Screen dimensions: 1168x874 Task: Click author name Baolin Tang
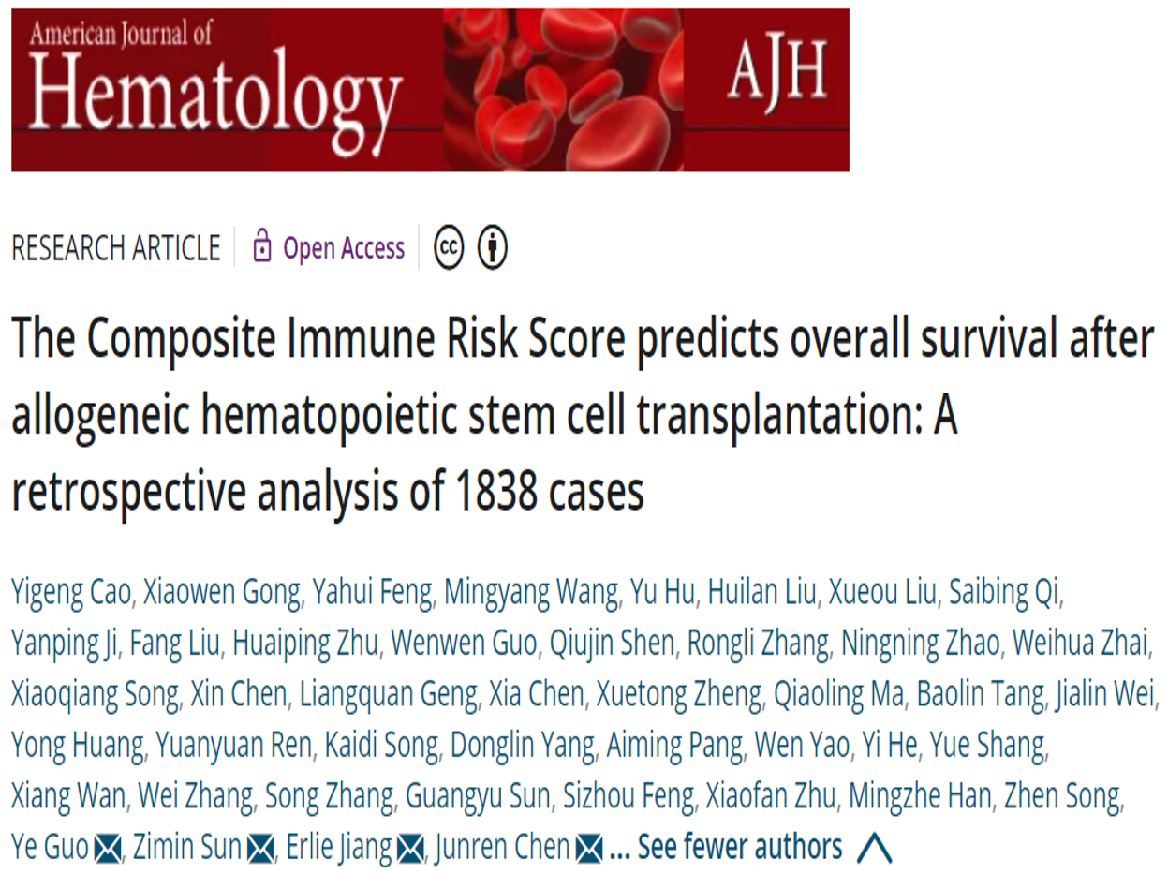[x=980, y=695]
